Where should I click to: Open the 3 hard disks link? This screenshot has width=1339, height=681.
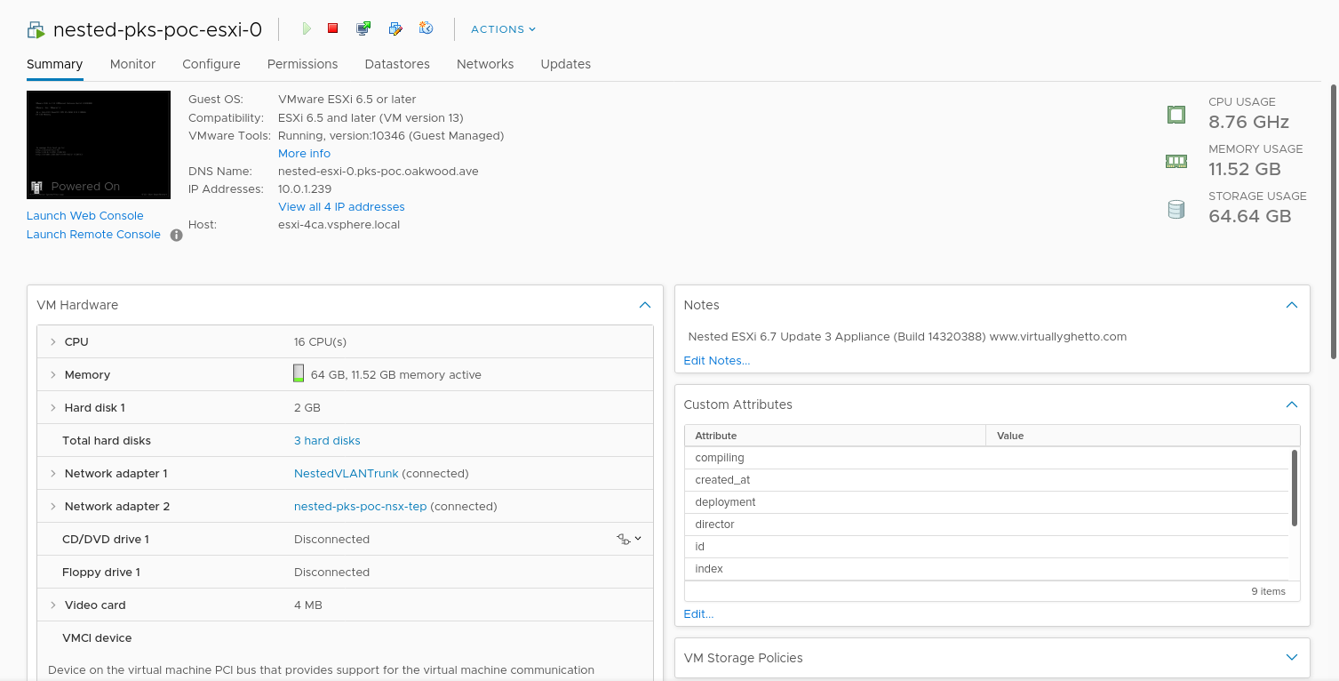pyautogui.click(x=327, y=441)
